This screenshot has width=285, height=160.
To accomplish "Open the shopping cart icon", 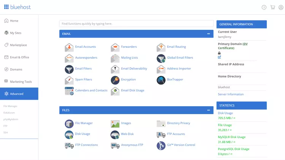I will (272, 7).
